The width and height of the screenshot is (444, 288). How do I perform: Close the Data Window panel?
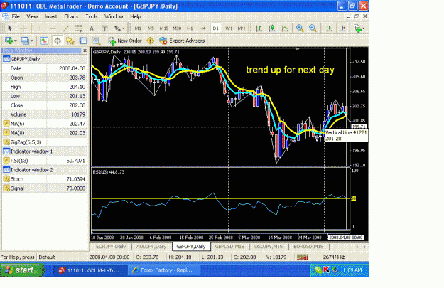85,50
